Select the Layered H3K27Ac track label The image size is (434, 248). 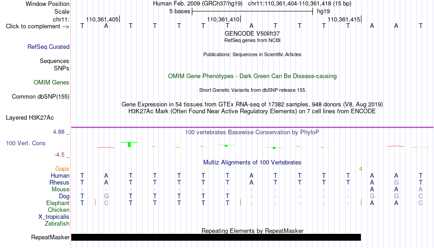(x=30, y=118)
